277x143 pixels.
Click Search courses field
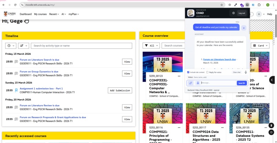click(x=173, y=45)
